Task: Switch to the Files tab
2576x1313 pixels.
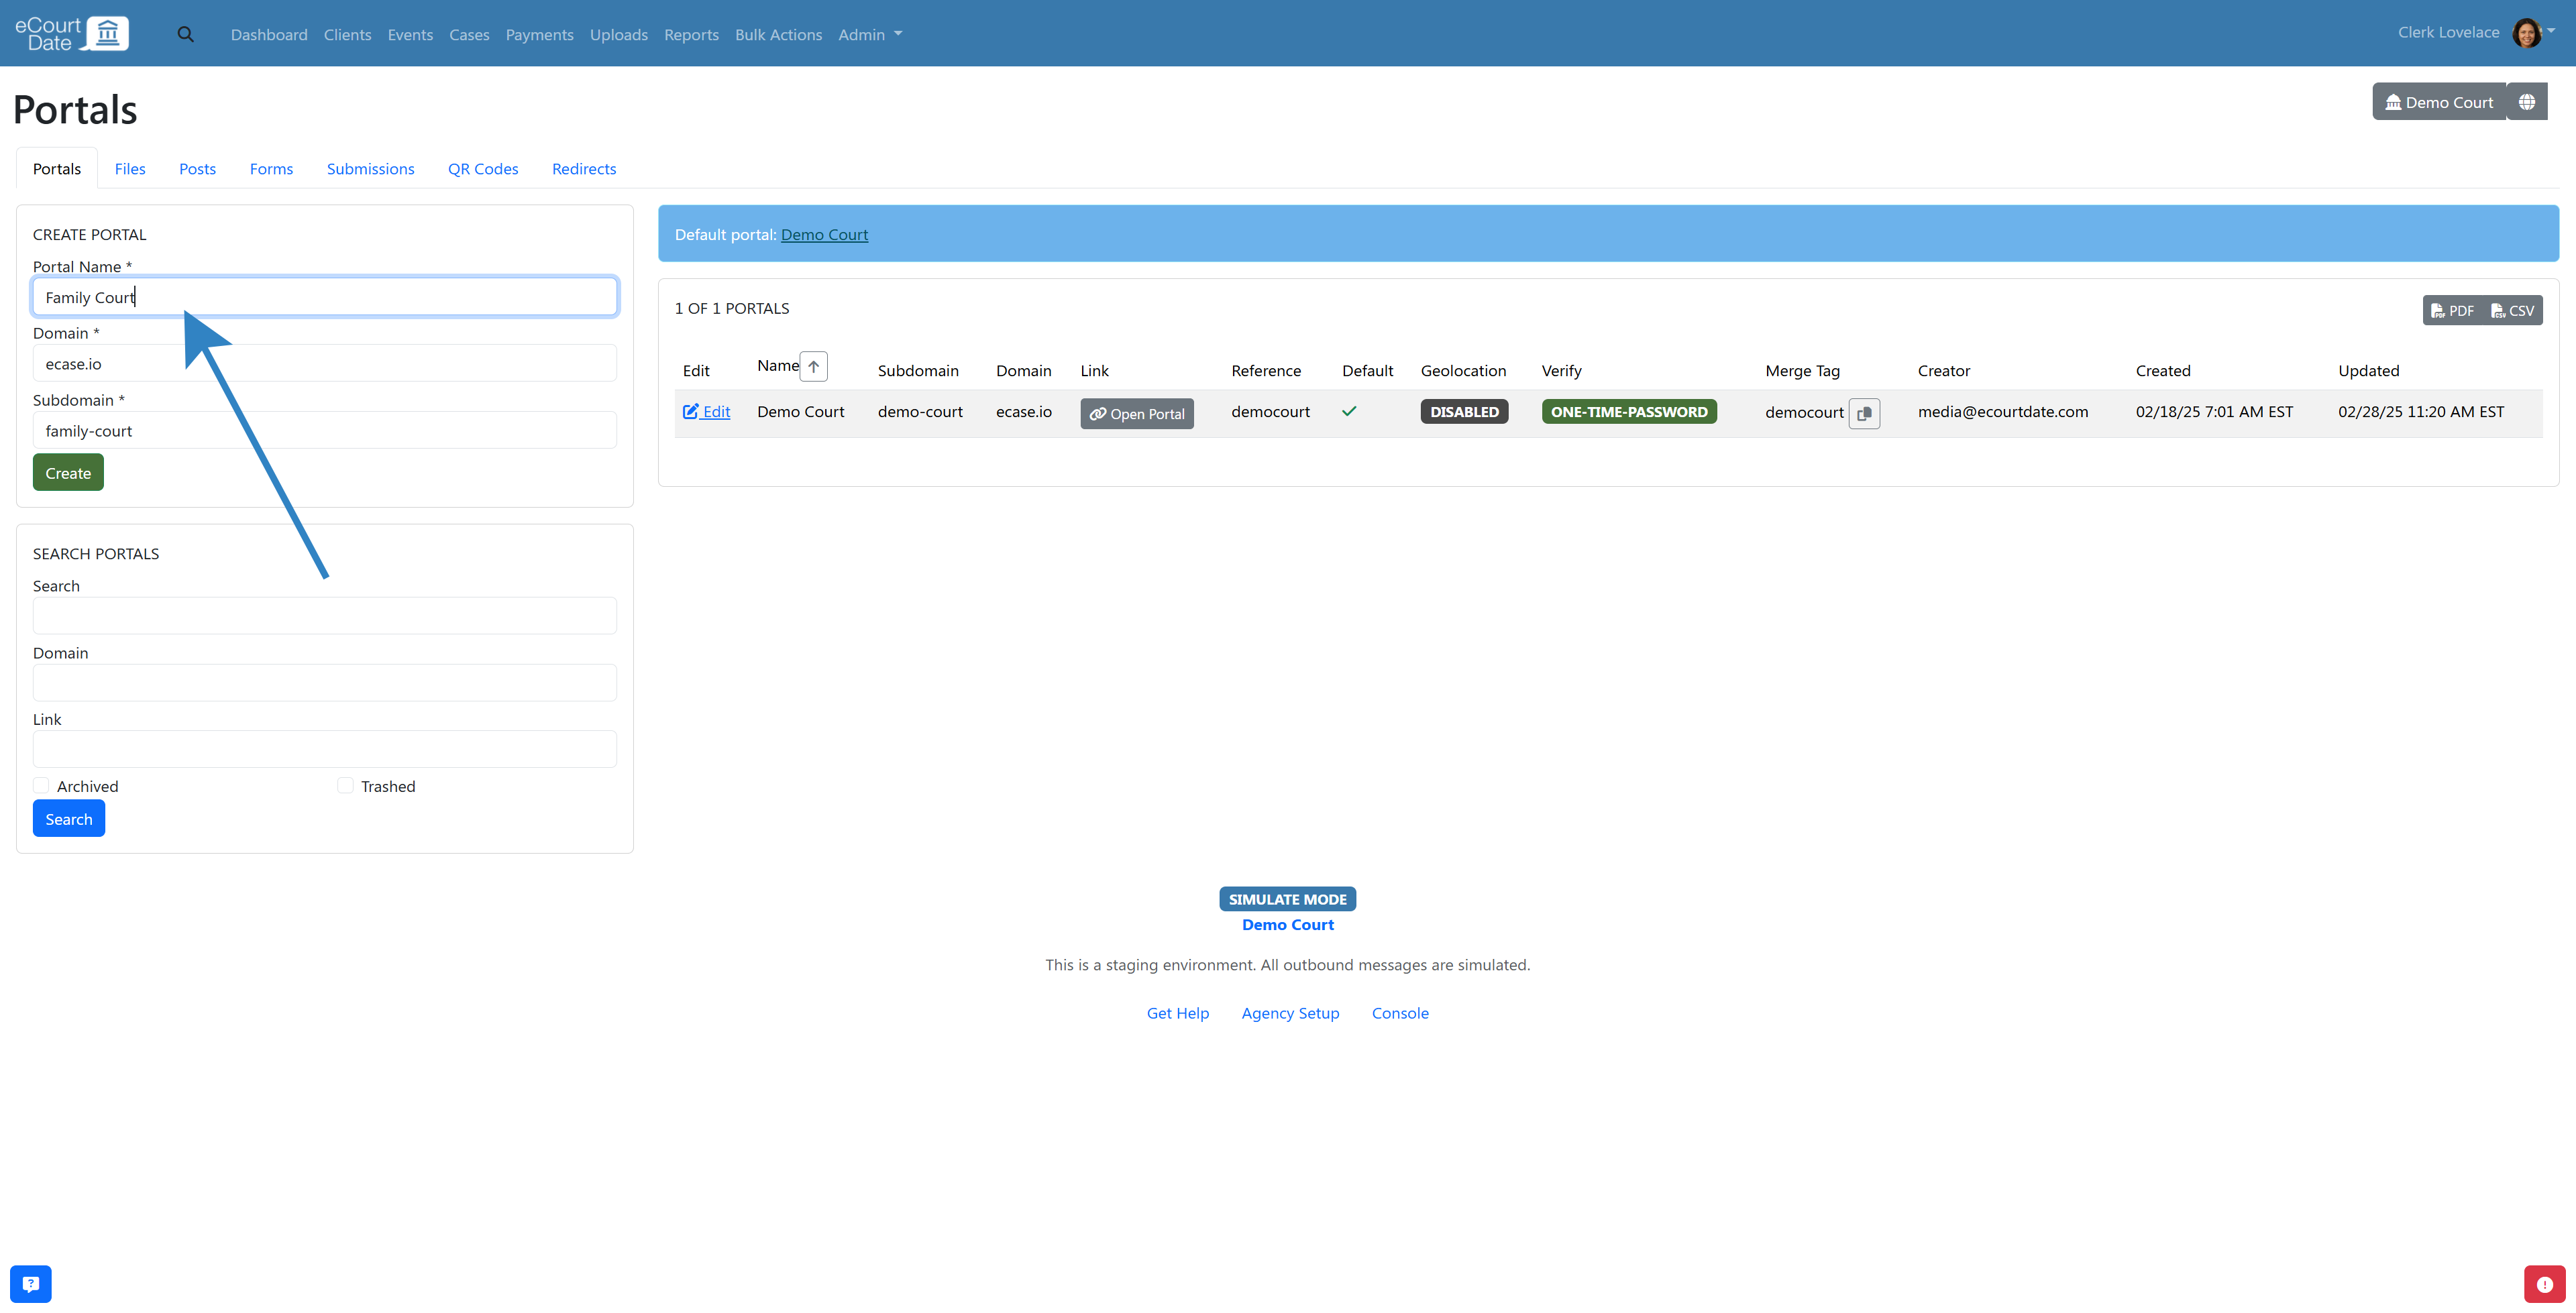Action: pos(130,169)
